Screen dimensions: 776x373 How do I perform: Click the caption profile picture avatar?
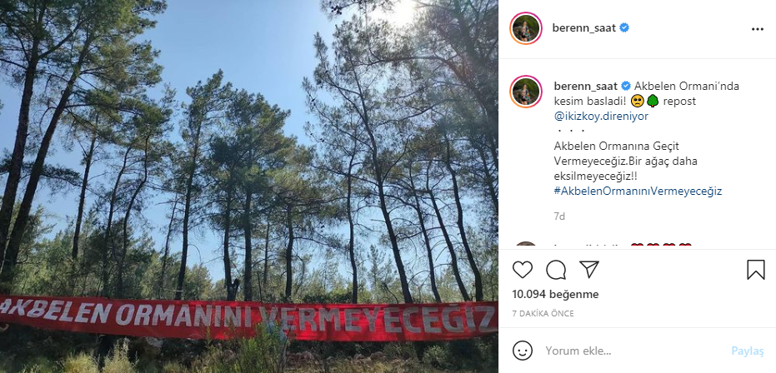point(526,92)
